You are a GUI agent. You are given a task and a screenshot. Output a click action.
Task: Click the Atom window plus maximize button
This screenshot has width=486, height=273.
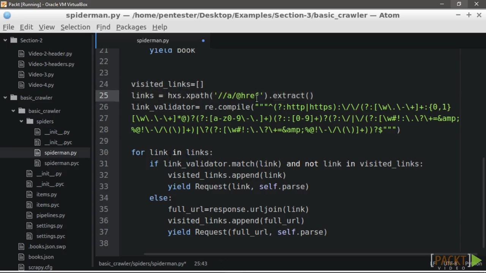tap(469, 15)
